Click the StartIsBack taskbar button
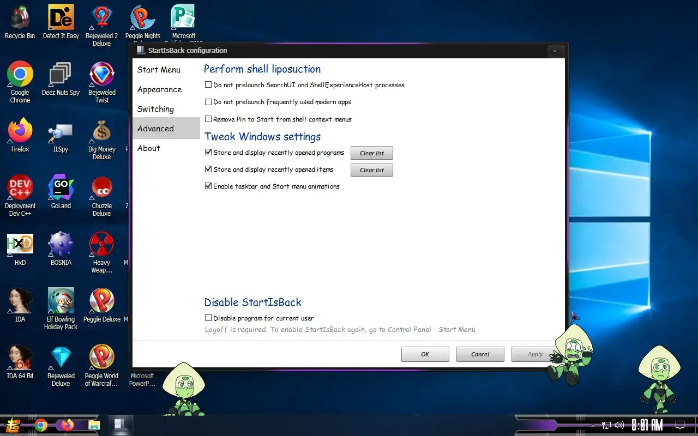 [121, 425]
